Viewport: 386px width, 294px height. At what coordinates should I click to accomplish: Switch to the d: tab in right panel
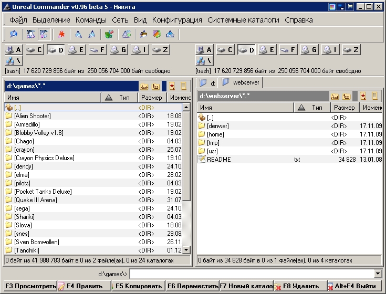(207, 83)
